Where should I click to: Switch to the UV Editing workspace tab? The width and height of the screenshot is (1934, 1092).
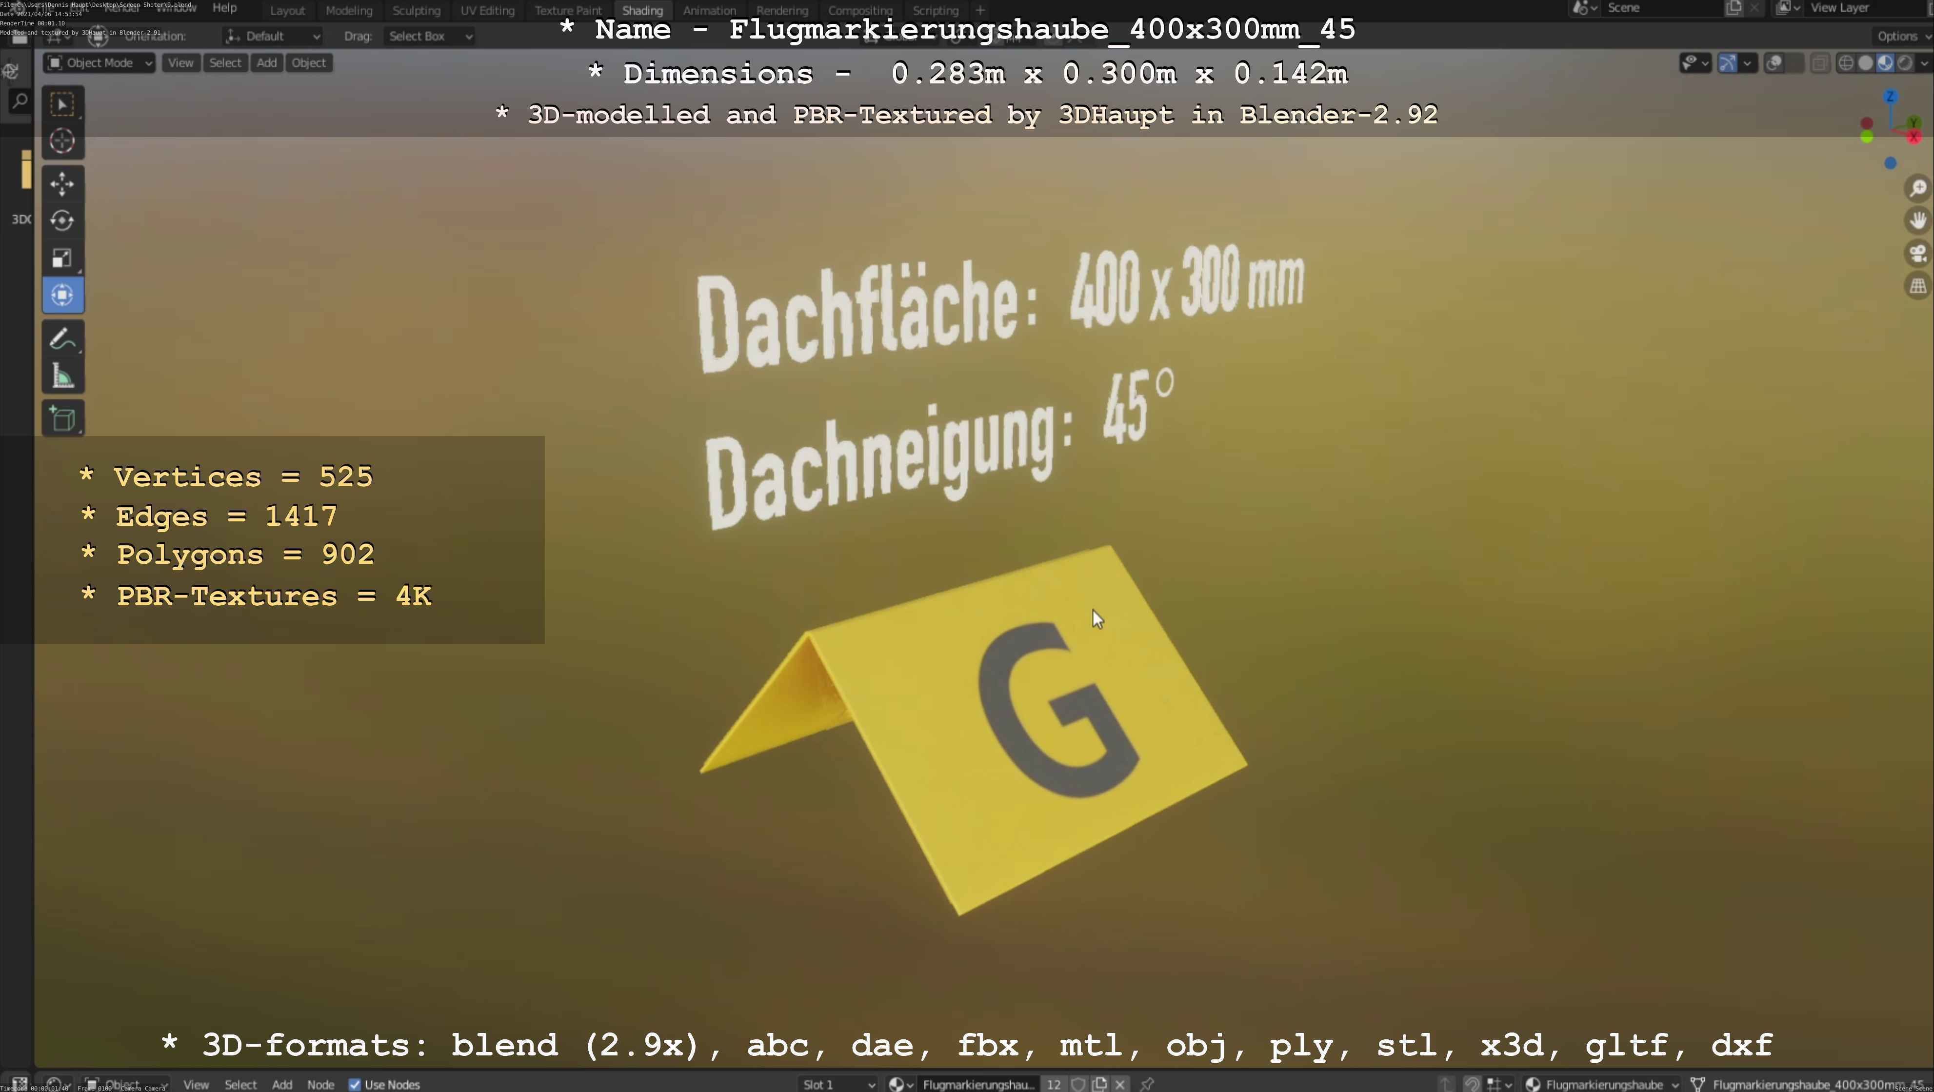coord(487,11)
